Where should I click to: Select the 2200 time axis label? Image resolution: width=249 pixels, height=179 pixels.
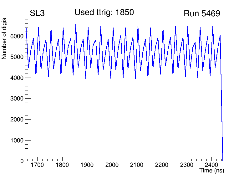click(x=162, y=165)
